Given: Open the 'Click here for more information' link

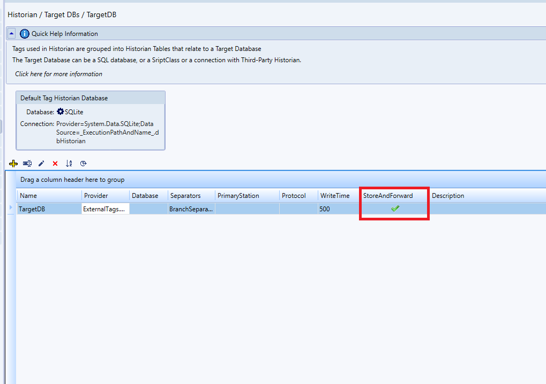Looking at the screenshot, I should [x=58, y=74].
